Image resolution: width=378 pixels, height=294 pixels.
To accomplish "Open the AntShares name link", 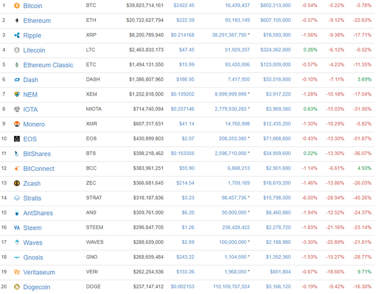I will pos(38,213).
